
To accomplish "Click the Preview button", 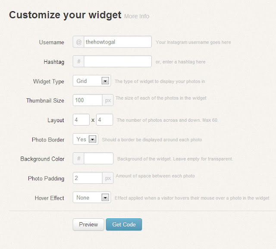I will point(88,224).
